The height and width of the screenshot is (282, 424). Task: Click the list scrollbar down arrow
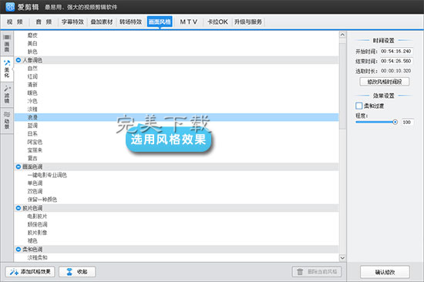pyautogui.click(x=342, y=257)
